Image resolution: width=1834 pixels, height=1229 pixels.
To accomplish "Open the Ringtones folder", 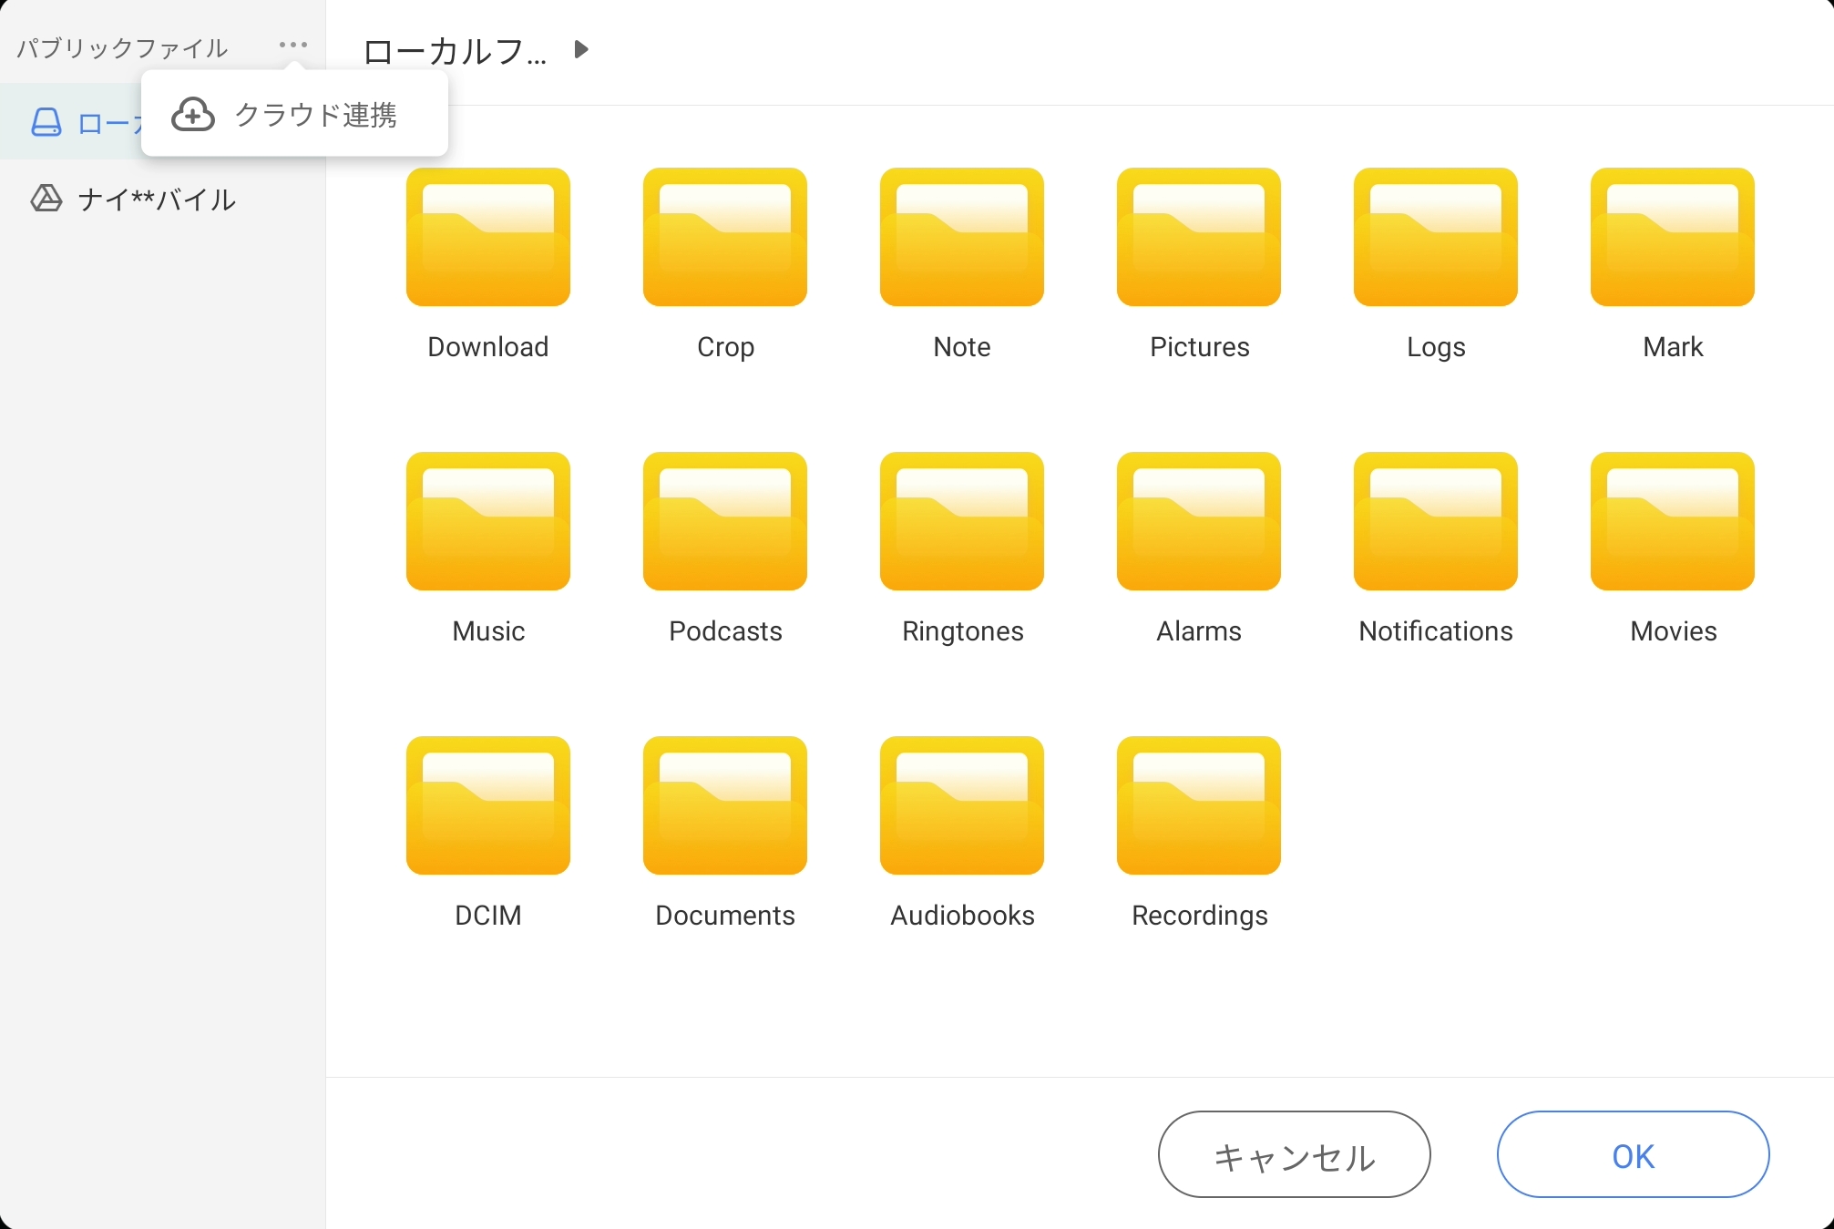I will 962,522.
